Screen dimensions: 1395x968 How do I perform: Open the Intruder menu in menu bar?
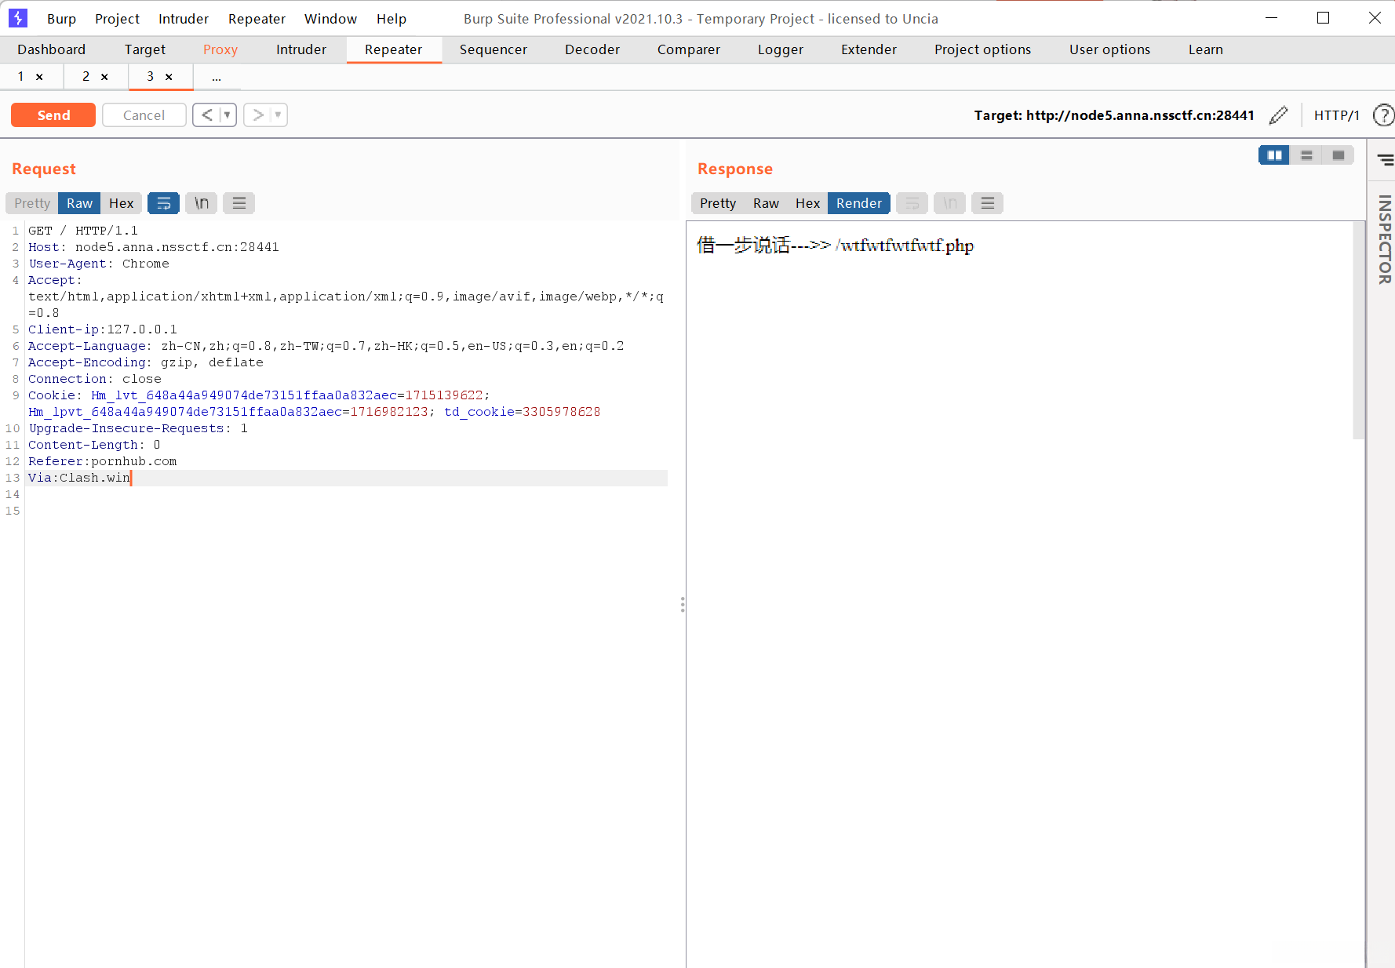(x=184, y=19)
